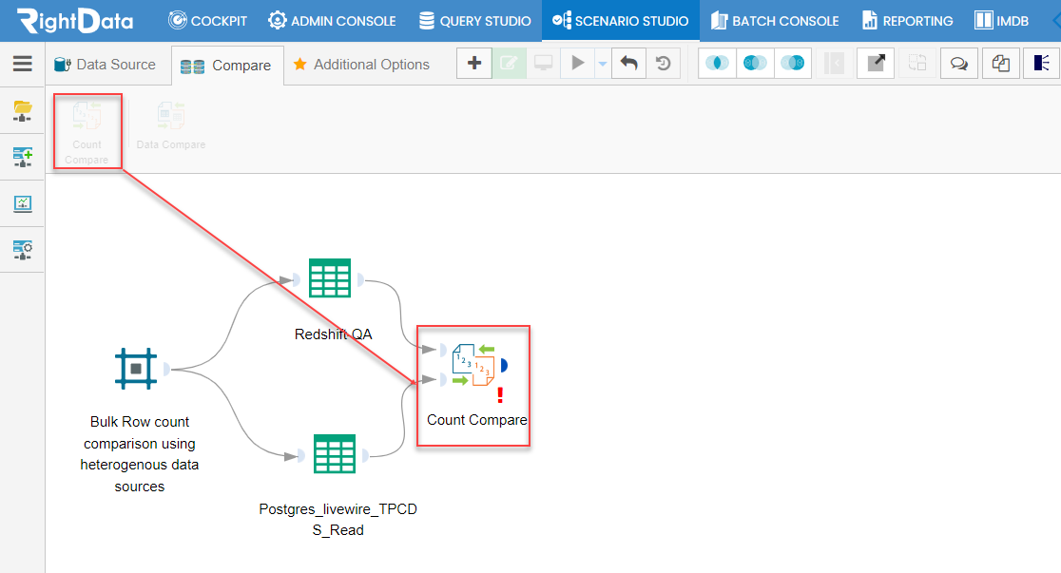
Task: Open the chart monitor sidebar icon
Action: tap(22, 203)
